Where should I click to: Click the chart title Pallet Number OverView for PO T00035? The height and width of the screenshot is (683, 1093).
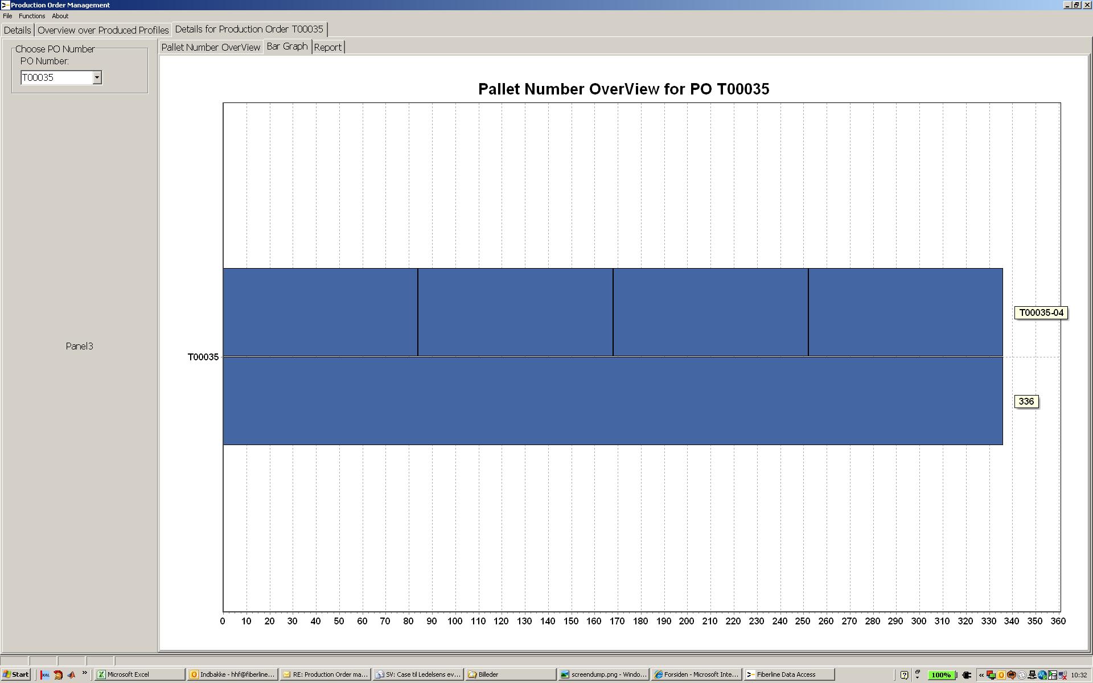(623, 89)
